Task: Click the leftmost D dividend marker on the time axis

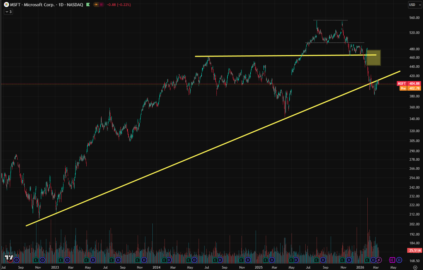Action: (x=17, y=260)
